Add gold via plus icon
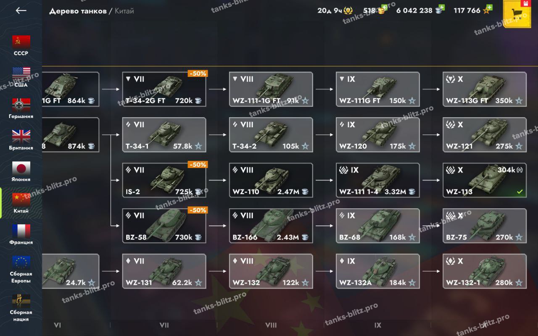538x336 pixels. tap(383, 8)
